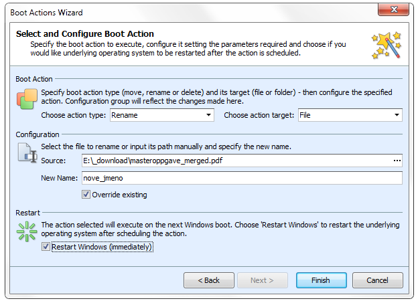416x301 pixels.
Task: Toggle the Override existing checkbox
Action: tap(86, 195)
